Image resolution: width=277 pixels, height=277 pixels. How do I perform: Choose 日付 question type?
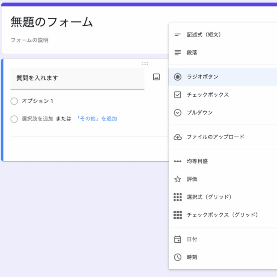pyautogui.click(x=223, y=239)
